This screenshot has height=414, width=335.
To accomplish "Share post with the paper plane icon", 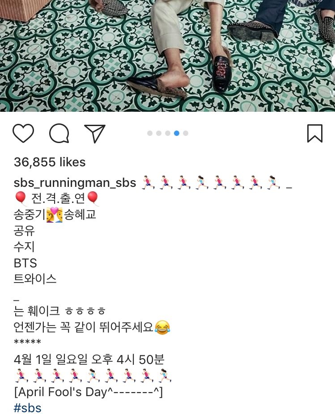I will 95,133.
